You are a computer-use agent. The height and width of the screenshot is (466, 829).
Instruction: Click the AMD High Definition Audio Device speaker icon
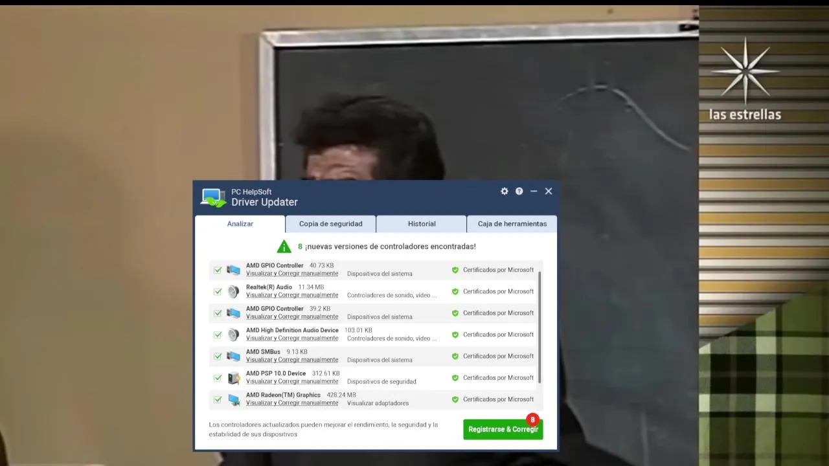pos(233,335)
